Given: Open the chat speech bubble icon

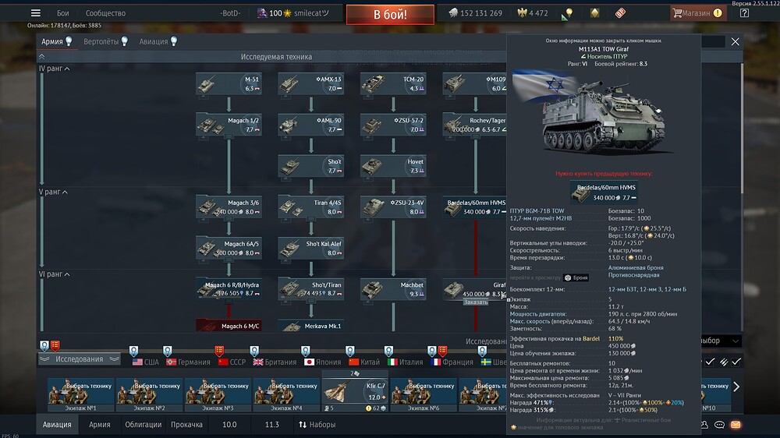Looking at the screenshot, I should [x=719, y=425].
